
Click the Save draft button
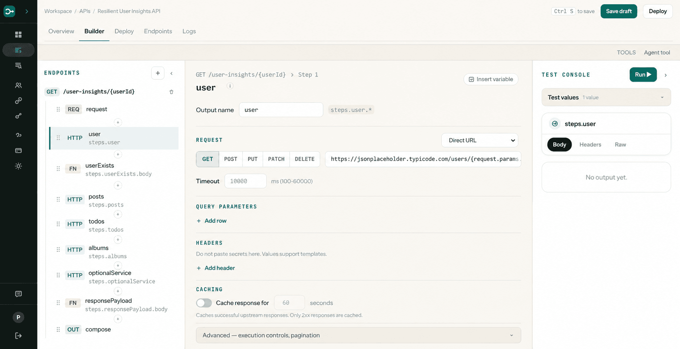click(619, 11)
